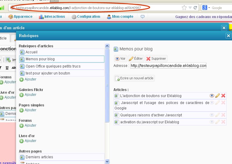Open the Mon compte menu
This screenshot has height=164, width=232.
[120, 17]
